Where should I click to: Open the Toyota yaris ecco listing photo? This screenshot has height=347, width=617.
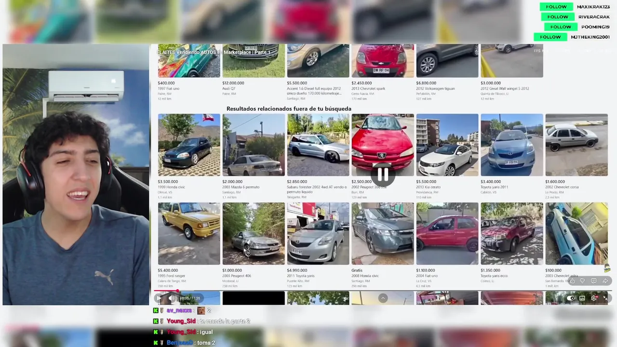click(x=512, y=234)
